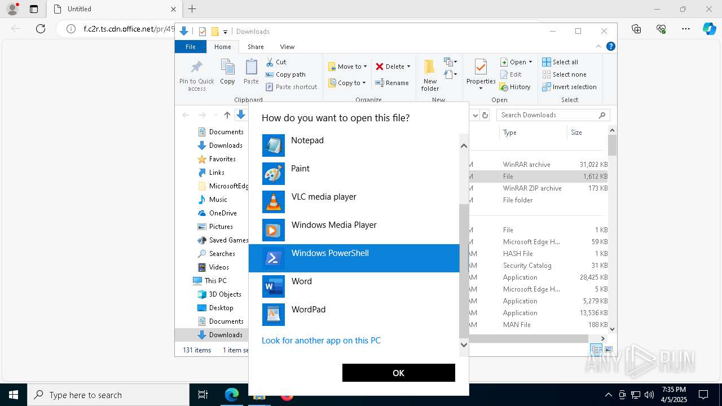Collapse the Explorer ribbon chevron
The image size is (722, 406).
pyautogui.click(x=598, y=47)
